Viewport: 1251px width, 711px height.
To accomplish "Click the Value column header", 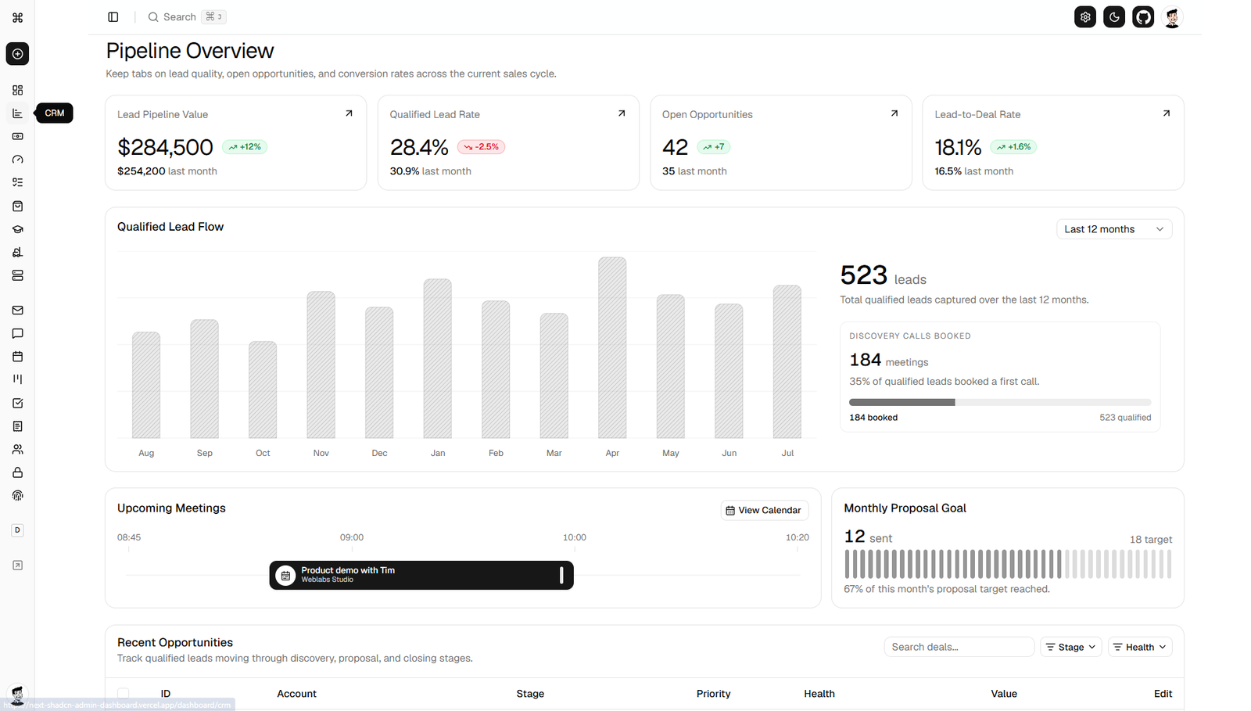I will point(1004,694).
